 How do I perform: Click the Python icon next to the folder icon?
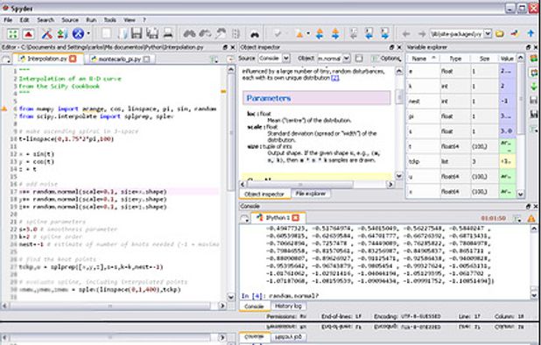[515, 33]
